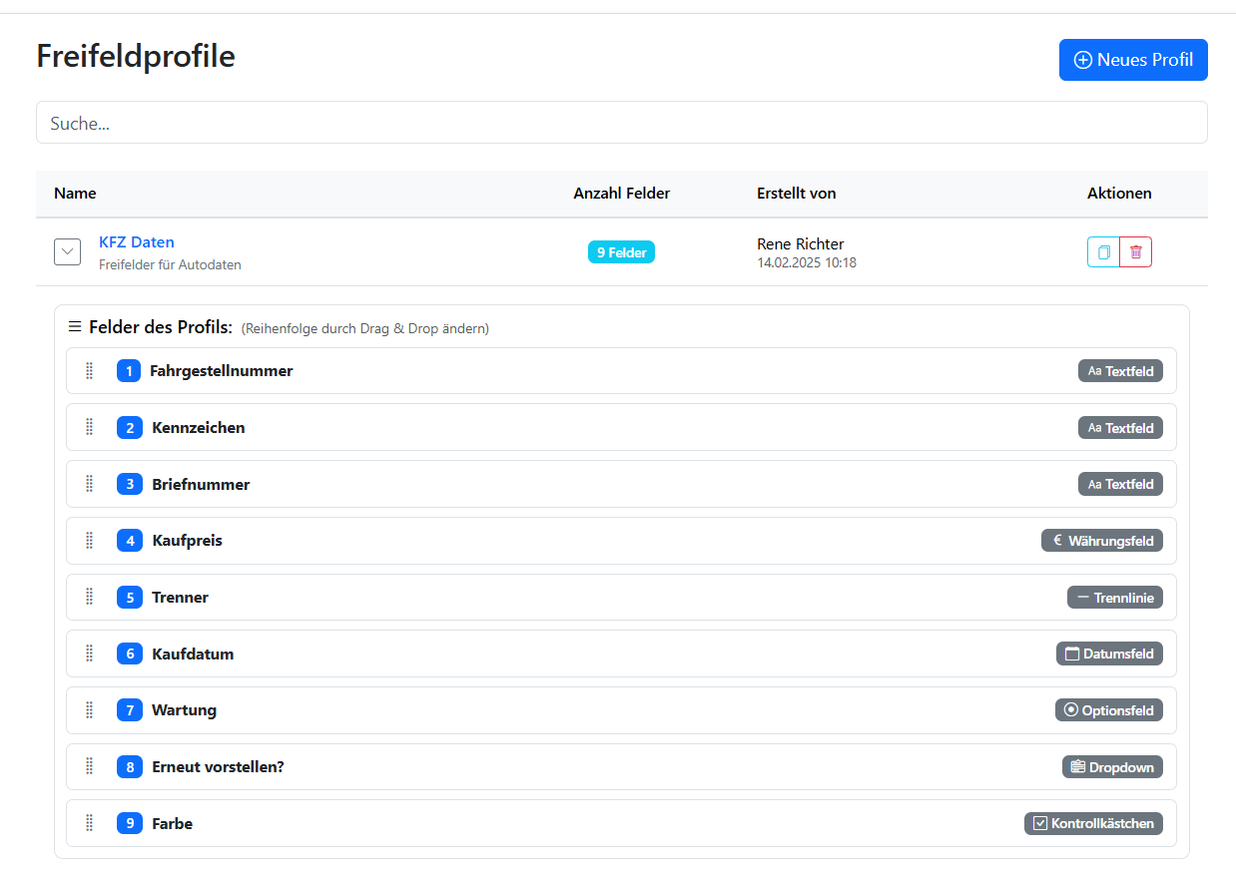This screenshot has height=876, width=1236.
Task: Click the Dropdown type badge
Action: pyautogui.click(x=1112, y=767)
